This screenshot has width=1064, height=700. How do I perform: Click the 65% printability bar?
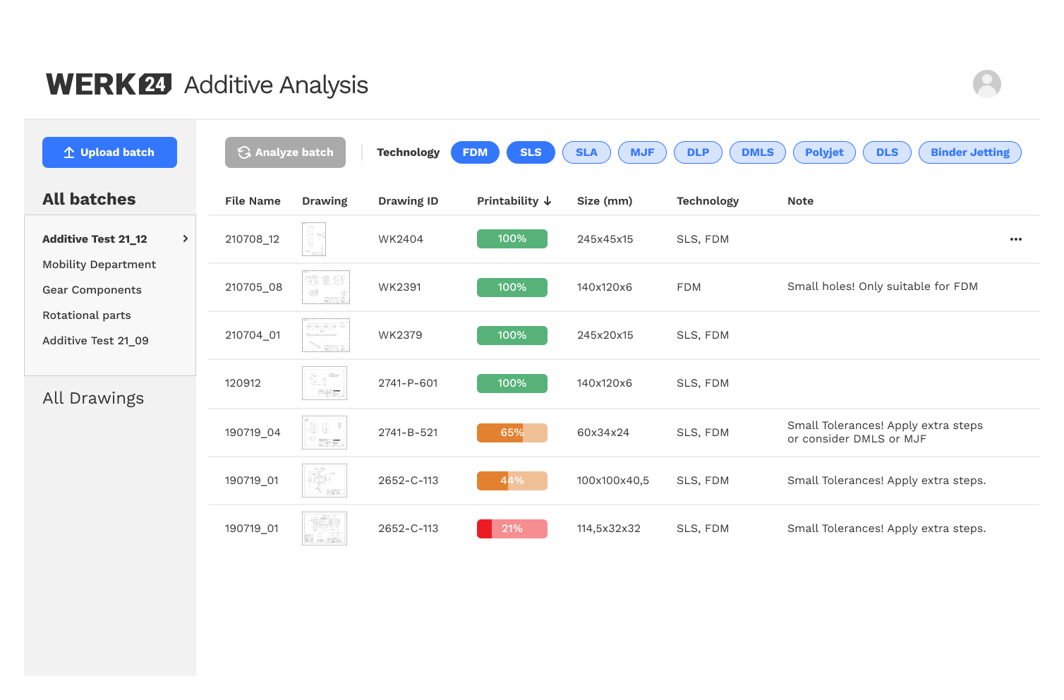point(512,433)
